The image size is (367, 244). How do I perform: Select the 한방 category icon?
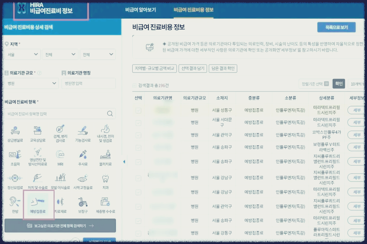coord(15,205)
